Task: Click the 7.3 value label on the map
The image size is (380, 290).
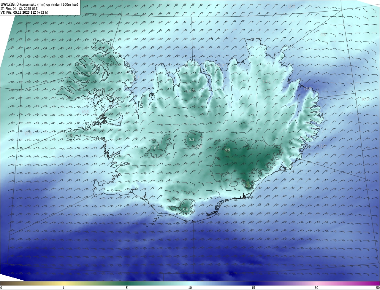Action: (265, 82)
